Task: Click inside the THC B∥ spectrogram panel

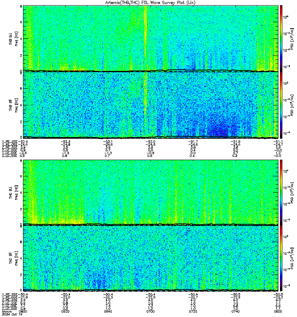Action: (150, 258)
